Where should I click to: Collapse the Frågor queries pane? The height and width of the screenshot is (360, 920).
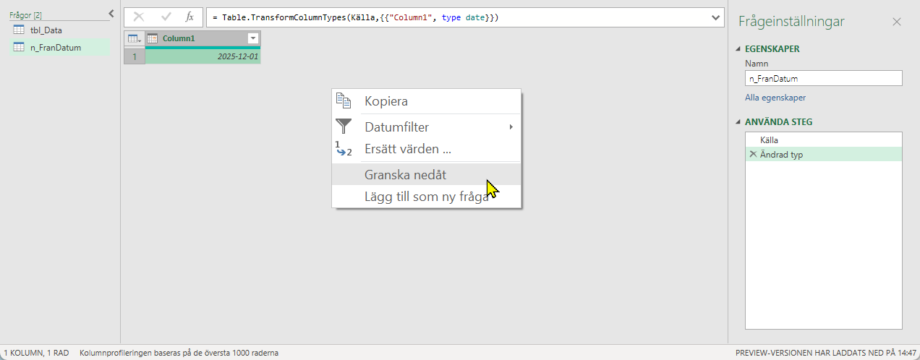[x=111, y=13]
